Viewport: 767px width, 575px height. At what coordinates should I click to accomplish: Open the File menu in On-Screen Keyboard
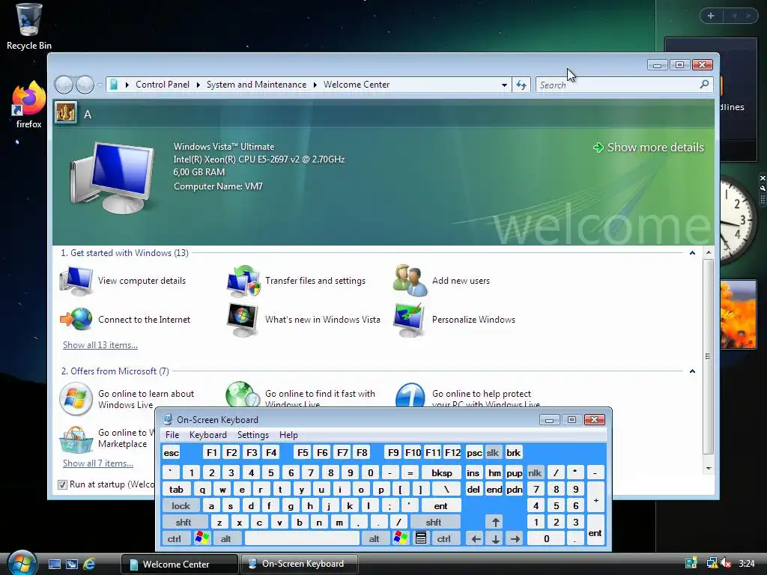[x=172, y=435]
